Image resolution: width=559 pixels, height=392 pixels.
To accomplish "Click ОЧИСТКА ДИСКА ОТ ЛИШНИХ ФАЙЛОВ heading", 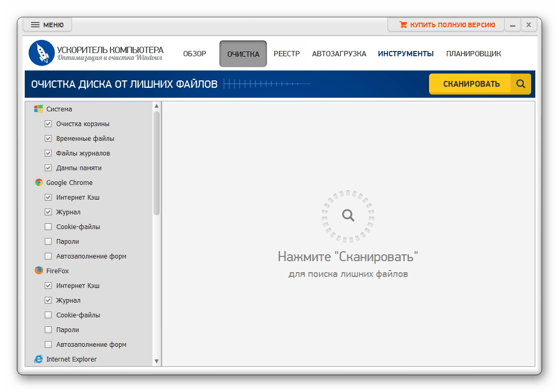I will (x=124, y=84).
